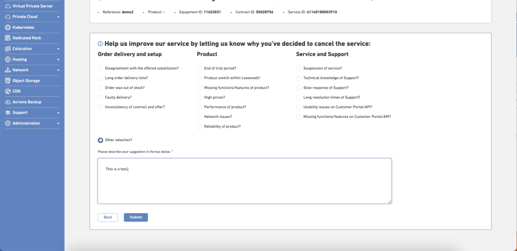Click 'Please describe your suggestion' label
This screenshot has width=517, height=251.
135,152
